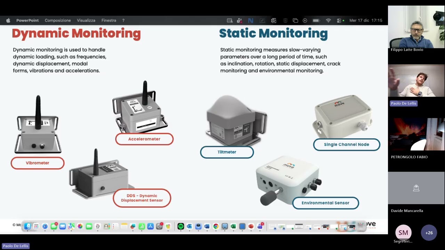Click the Dynamic Monitoring slide heading
Viewport: 445px width, 250px height.
point(76,34)
